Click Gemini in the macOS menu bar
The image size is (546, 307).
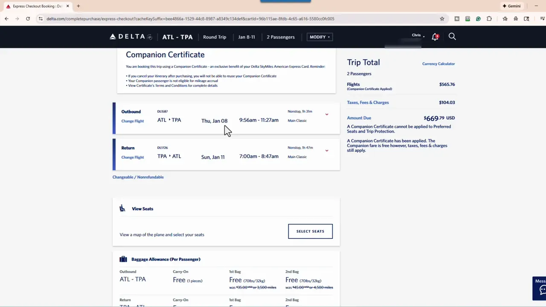[x=511, y=6]
